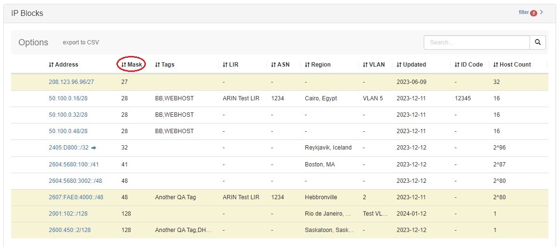Viewport: 559px width, 247px height.
Task: Sort table by ID Code column
Action: [x=469, y=65]
